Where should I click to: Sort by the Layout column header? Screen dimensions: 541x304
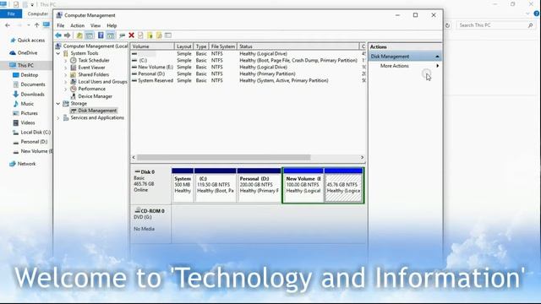pyautogui.click(x=184, y=46)
